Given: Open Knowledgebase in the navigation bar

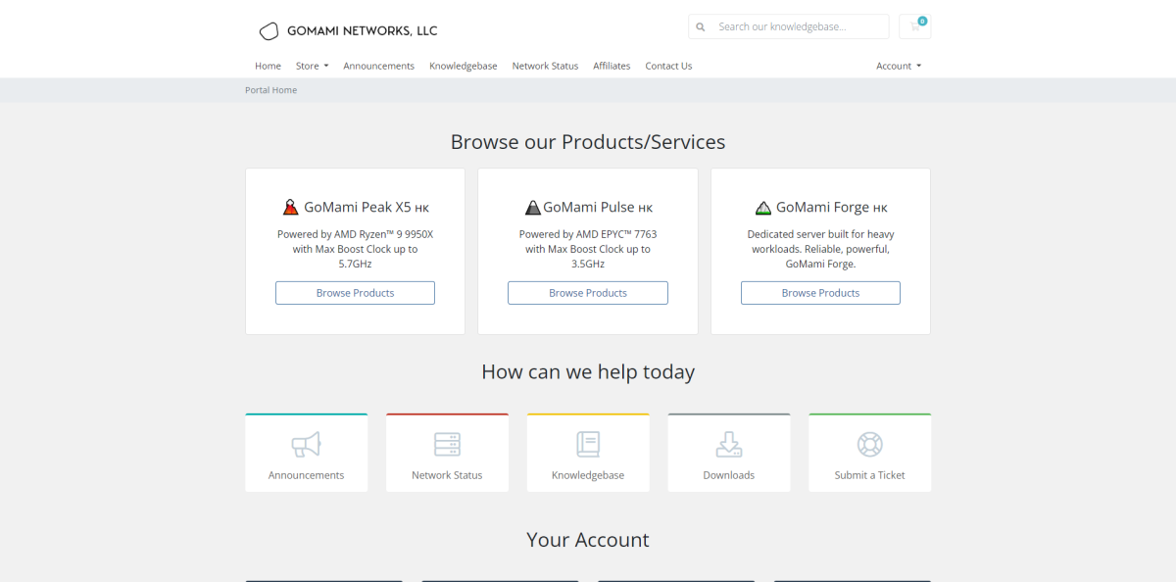Looking at the screenshot, I should pos(463,66).
